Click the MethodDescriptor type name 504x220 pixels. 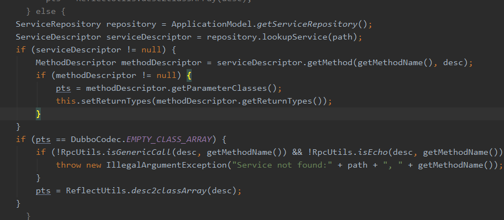76,62
